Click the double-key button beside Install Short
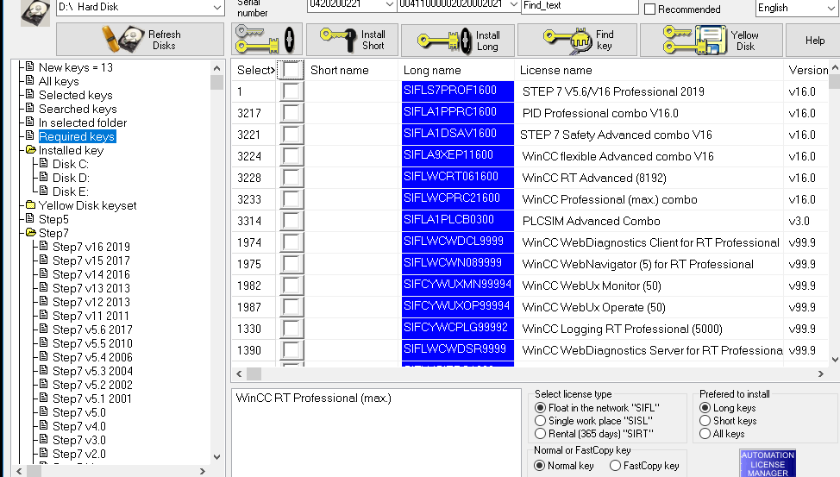Image resolution: width=840 pixels, height=477 pixels. tap(266, 40)
